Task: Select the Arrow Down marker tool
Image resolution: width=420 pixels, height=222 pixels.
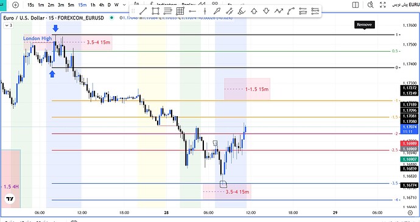Action: pyautogui.click(x=266, y=11)
